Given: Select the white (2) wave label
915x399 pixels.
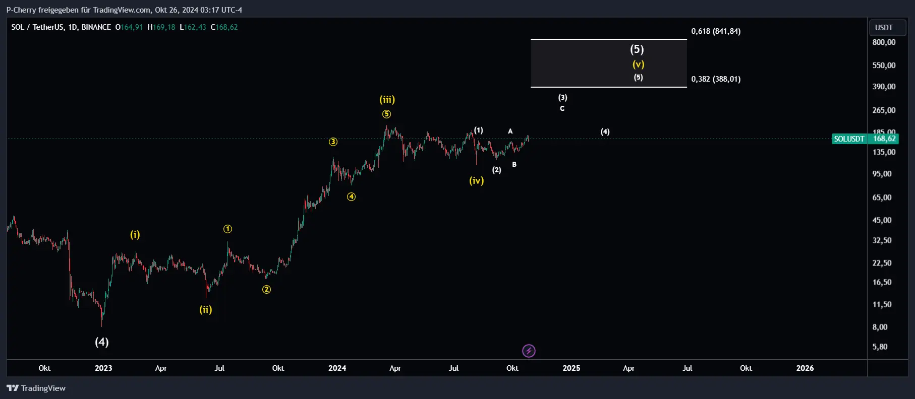Looking at the screenshot, I should 497,170.
